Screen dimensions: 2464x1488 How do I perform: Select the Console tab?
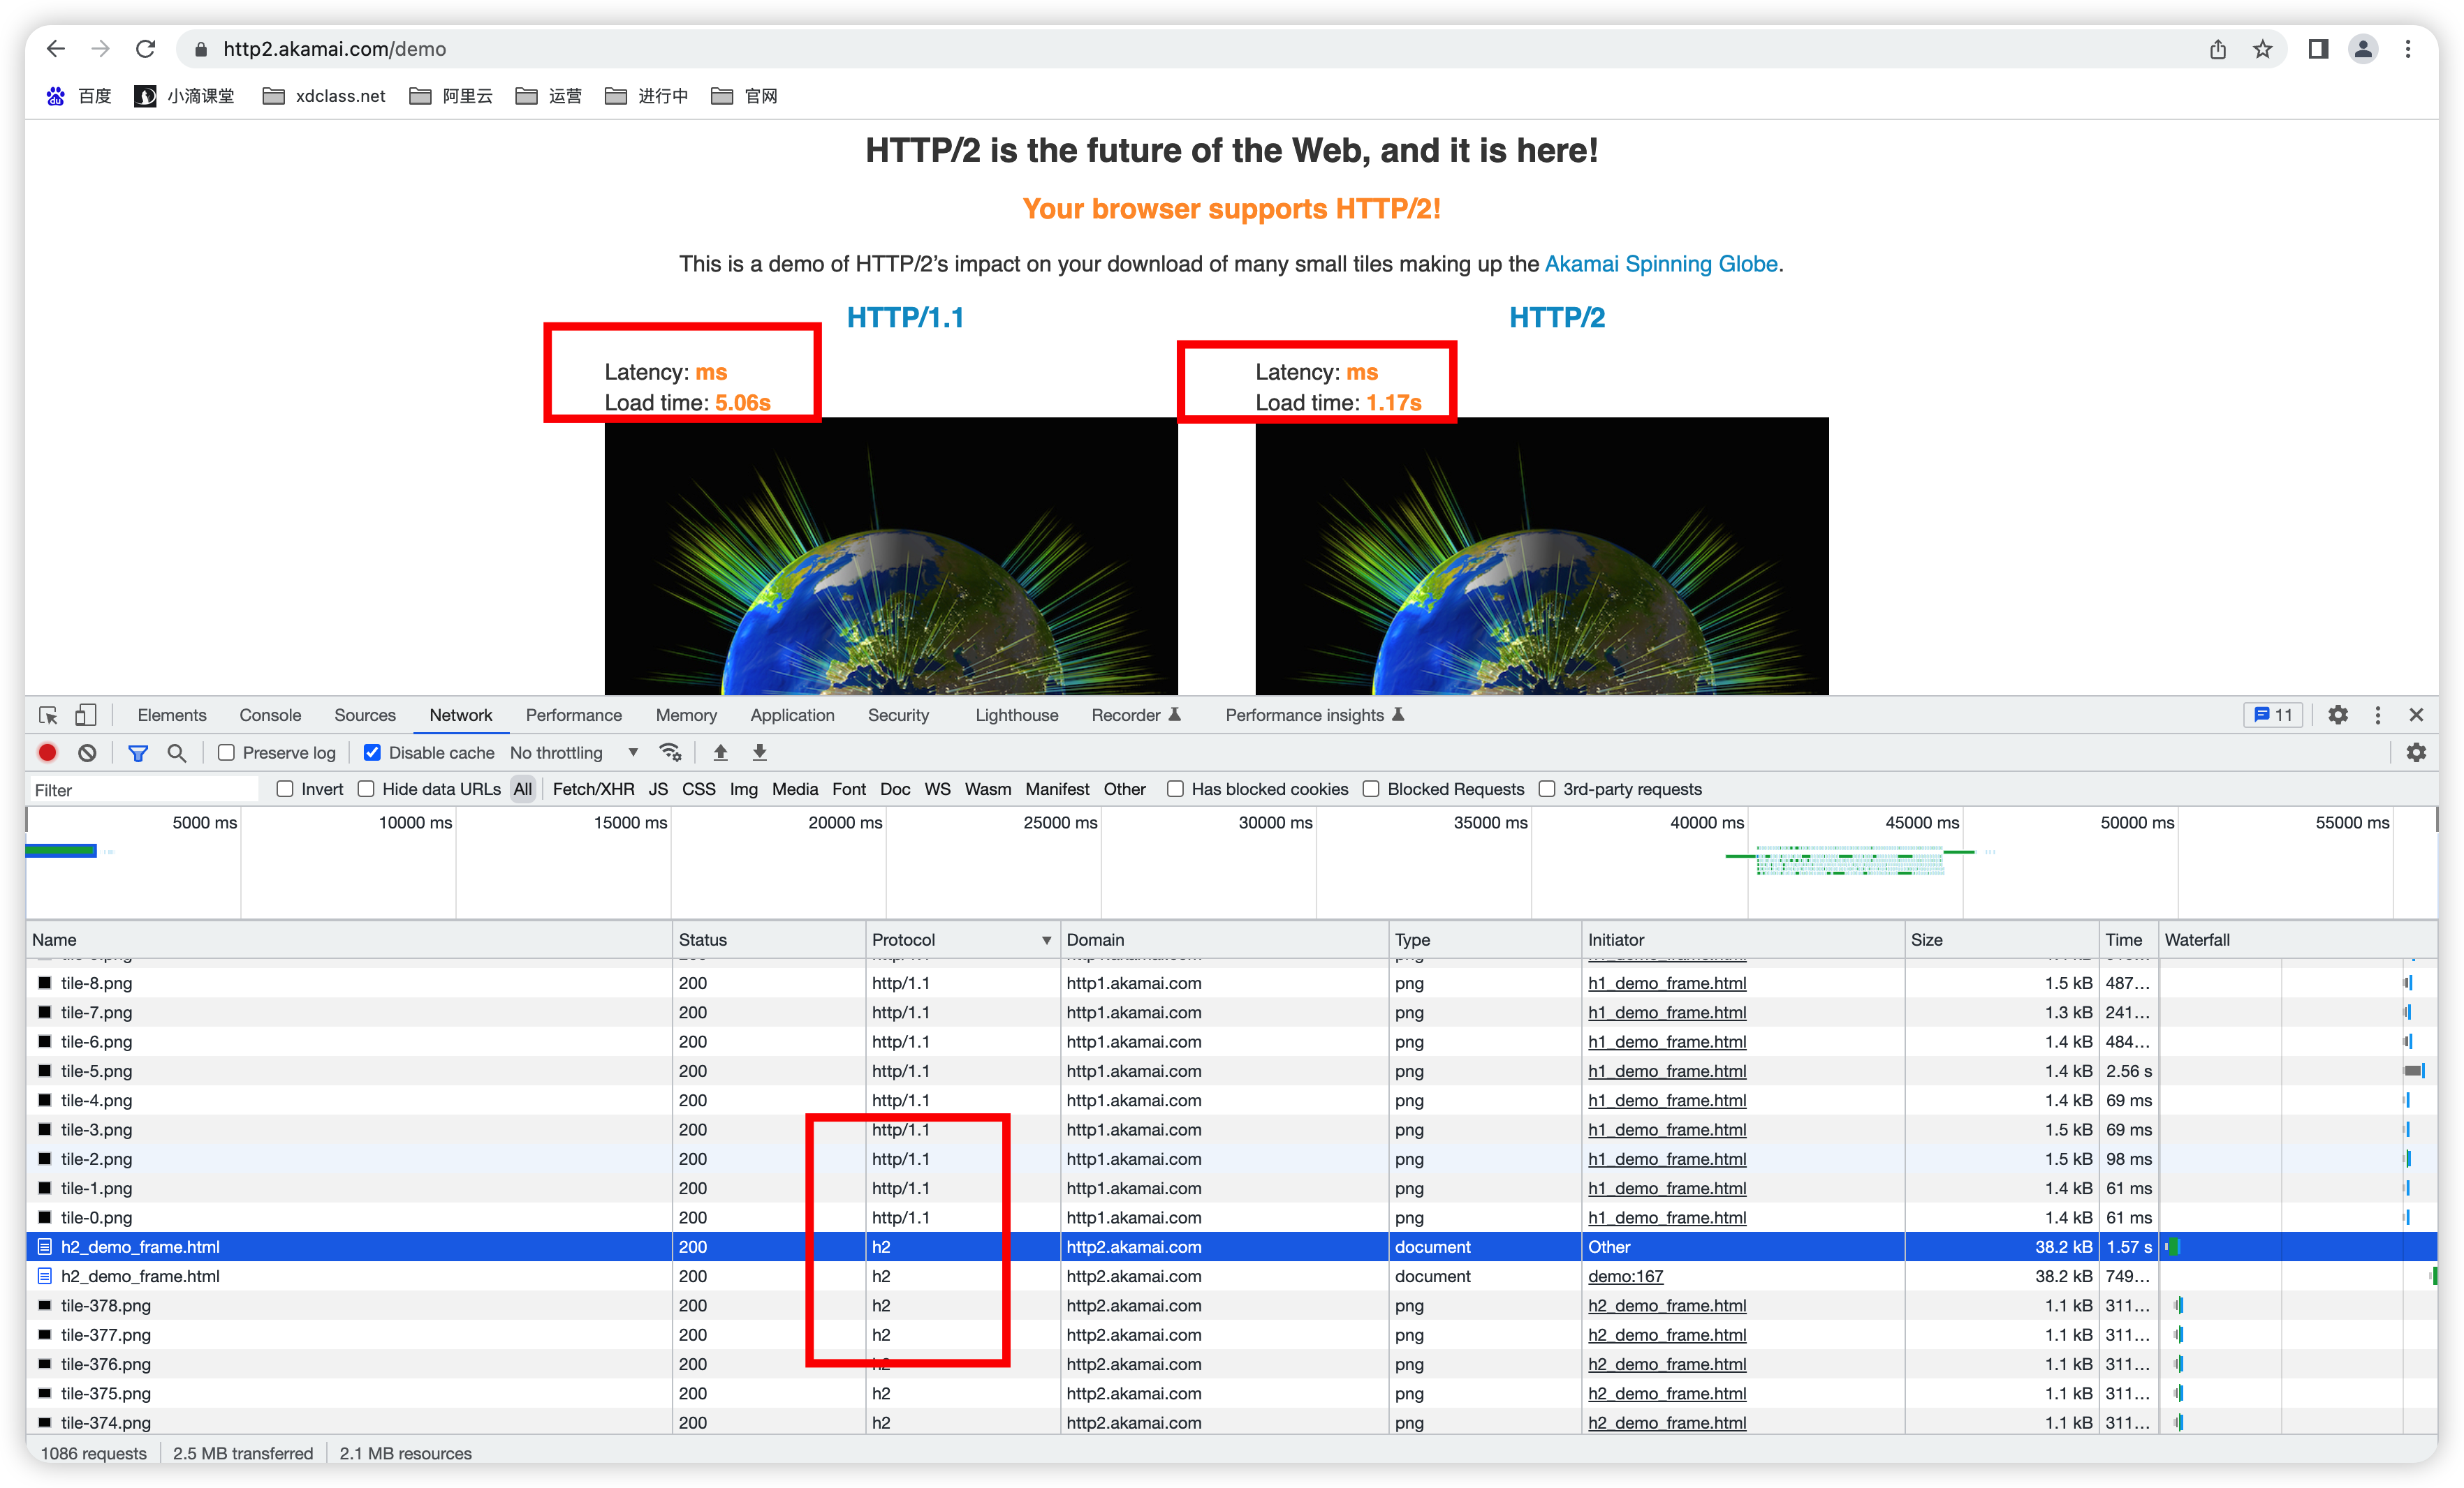click(271, 716)
